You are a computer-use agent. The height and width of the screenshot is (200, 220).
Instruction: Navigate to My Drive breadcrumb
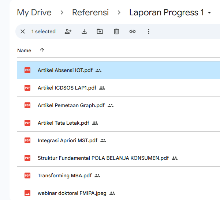[34, 13]
